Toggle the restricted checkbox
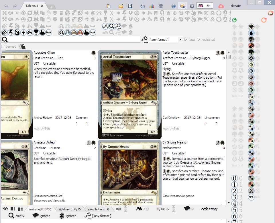This screenshot has width=275, height=223. (x=199, y=40)
